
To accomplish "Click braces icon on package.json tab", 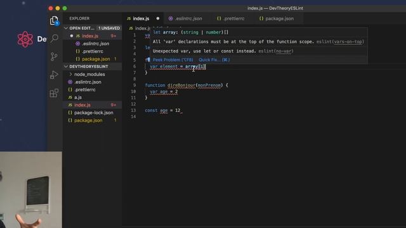I will click(x=261, y=18).
